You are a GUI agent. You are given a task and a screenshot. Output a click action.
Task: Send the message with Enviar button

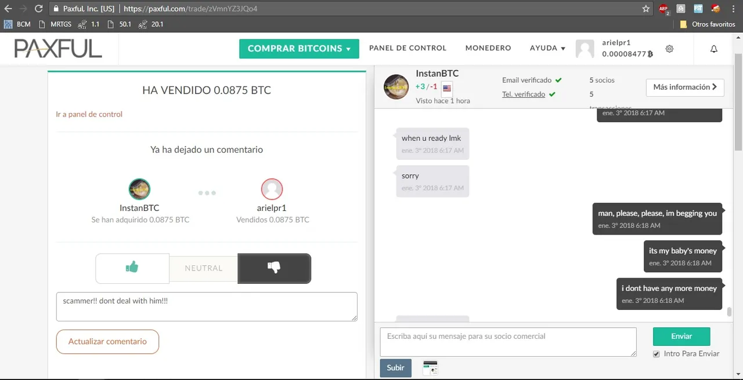pyautogui.click(x=681, y=336)
